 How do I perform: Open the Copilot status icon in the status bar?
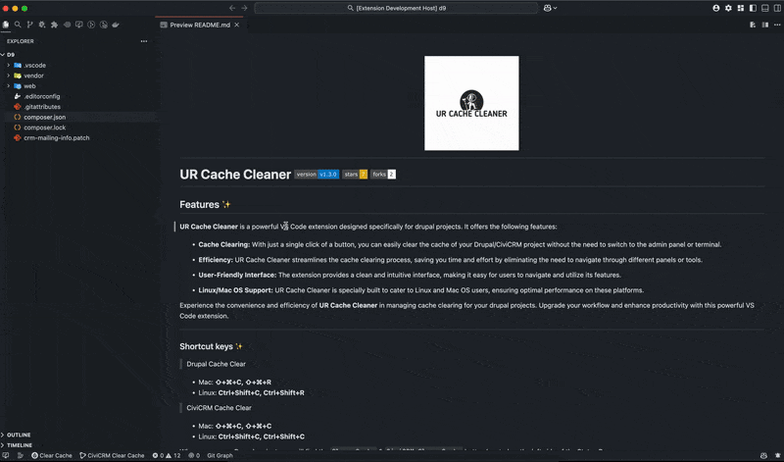point(763,455)
